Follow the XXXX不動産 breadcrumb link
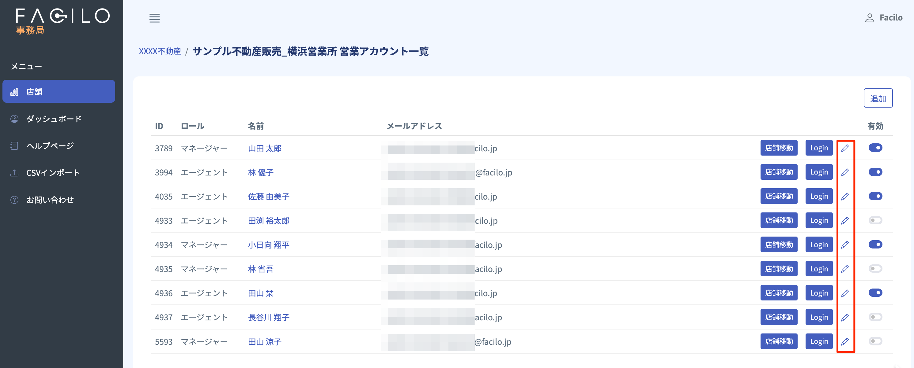This screenshot has height=368, width=914. click(x=160, y=51)
